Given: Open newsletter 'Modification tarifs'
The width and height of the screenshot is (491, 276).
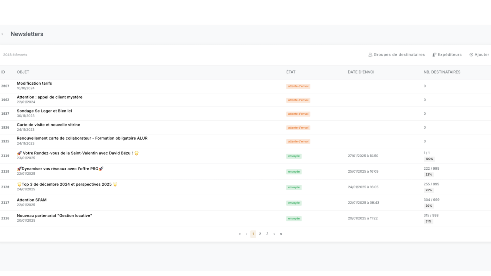Looking at the screenshot, I should (x=34, y=83).
